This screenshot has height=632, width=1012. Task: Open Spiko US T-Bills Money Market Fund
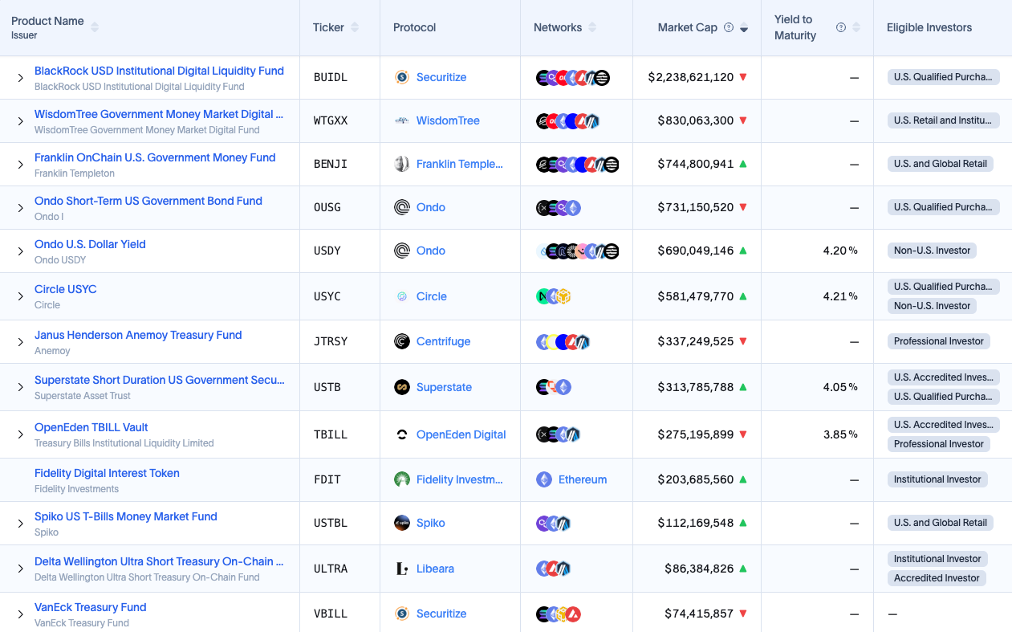pos(126,516)
